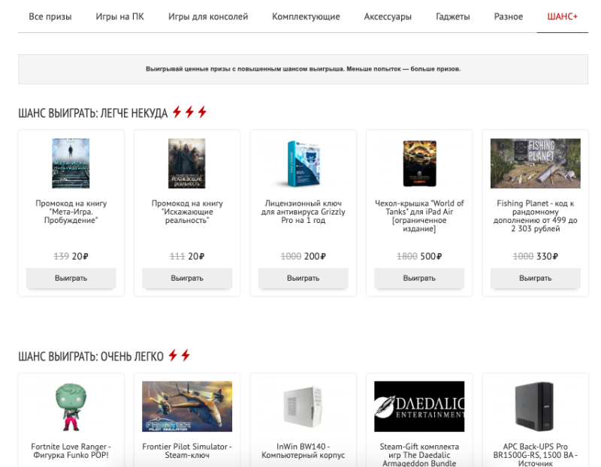Click the 1000 330₽ price on Fishing Planet

pos(536,256)
